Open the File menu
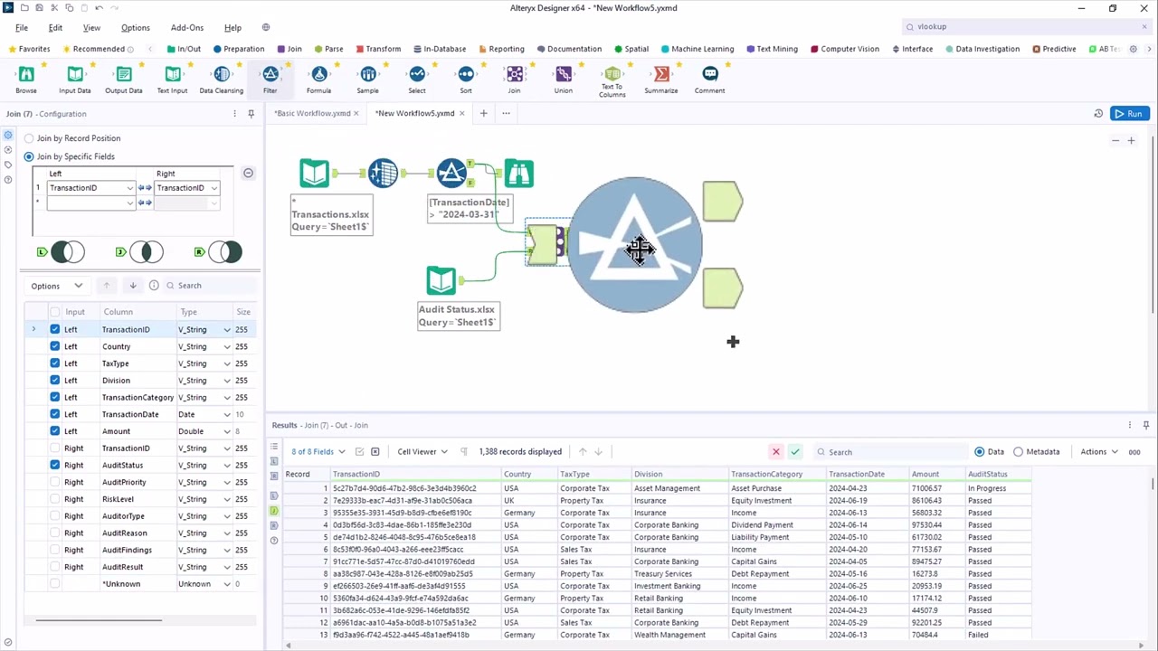This screenshot has height=651, width=1158. 22,27
